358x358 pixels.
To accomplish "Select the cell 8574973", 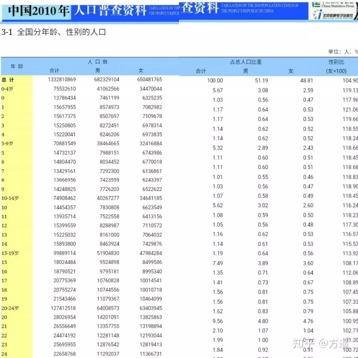I will [x=109, y=107].
